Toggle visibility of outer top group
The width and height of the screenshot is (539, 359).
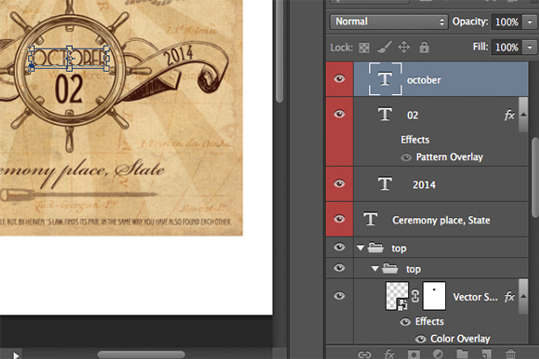339,247
